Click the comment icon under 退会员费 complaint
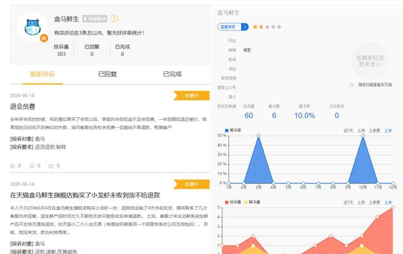This screenshot has width=403, height=254. (x=31, y=166)
